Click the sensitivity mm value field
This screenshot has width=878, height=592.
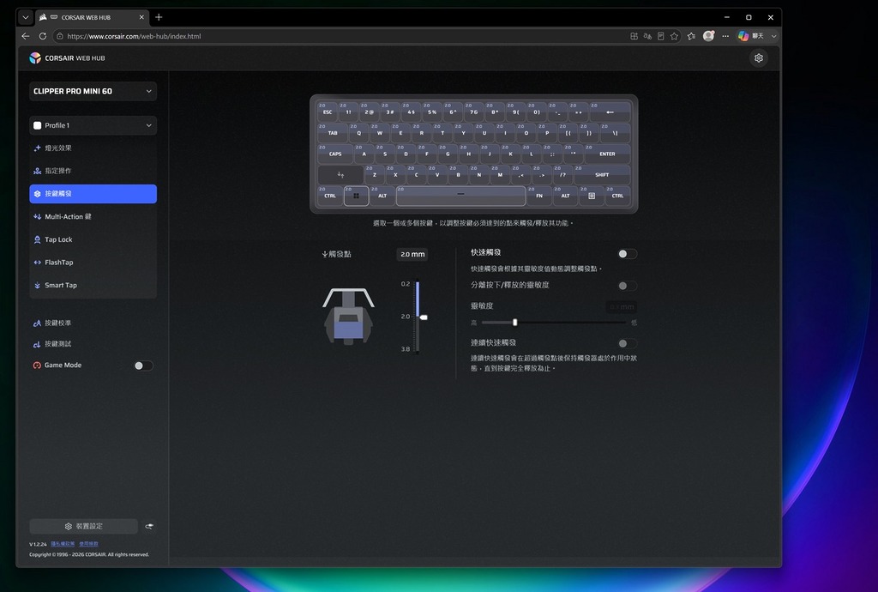tap(622, 307)
